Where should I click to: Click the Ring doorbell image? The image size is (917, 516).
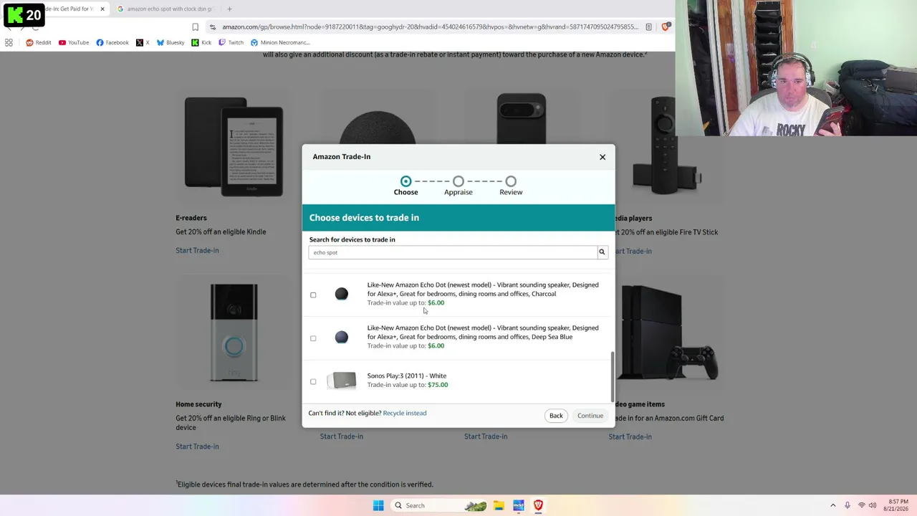[234, 333]
